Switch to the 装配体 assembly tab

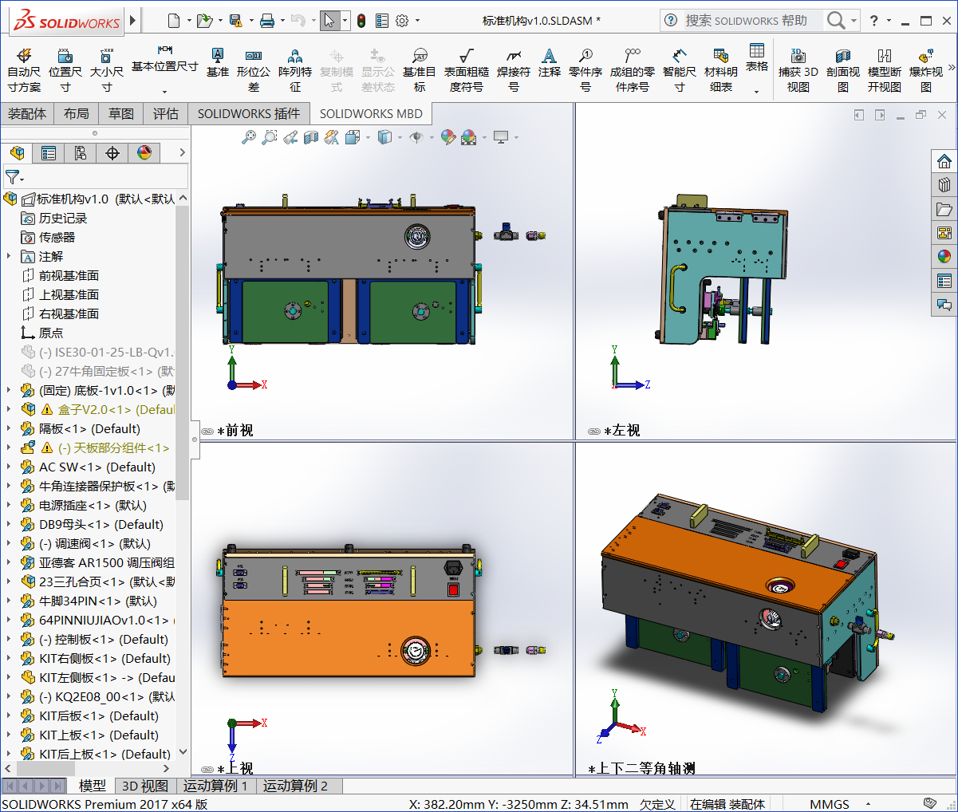tap(27, 114)
